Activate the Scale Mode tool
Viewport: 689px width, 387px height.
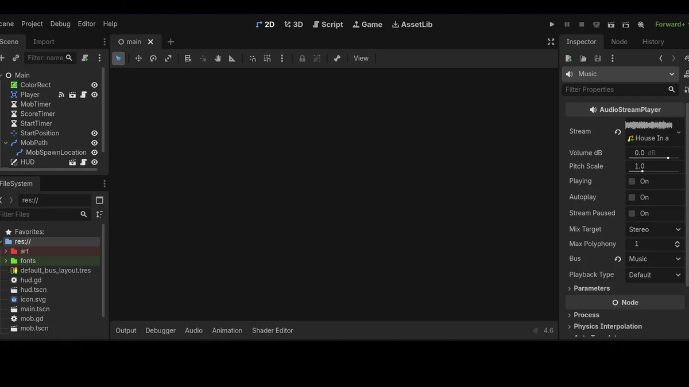tap(168, 58)
